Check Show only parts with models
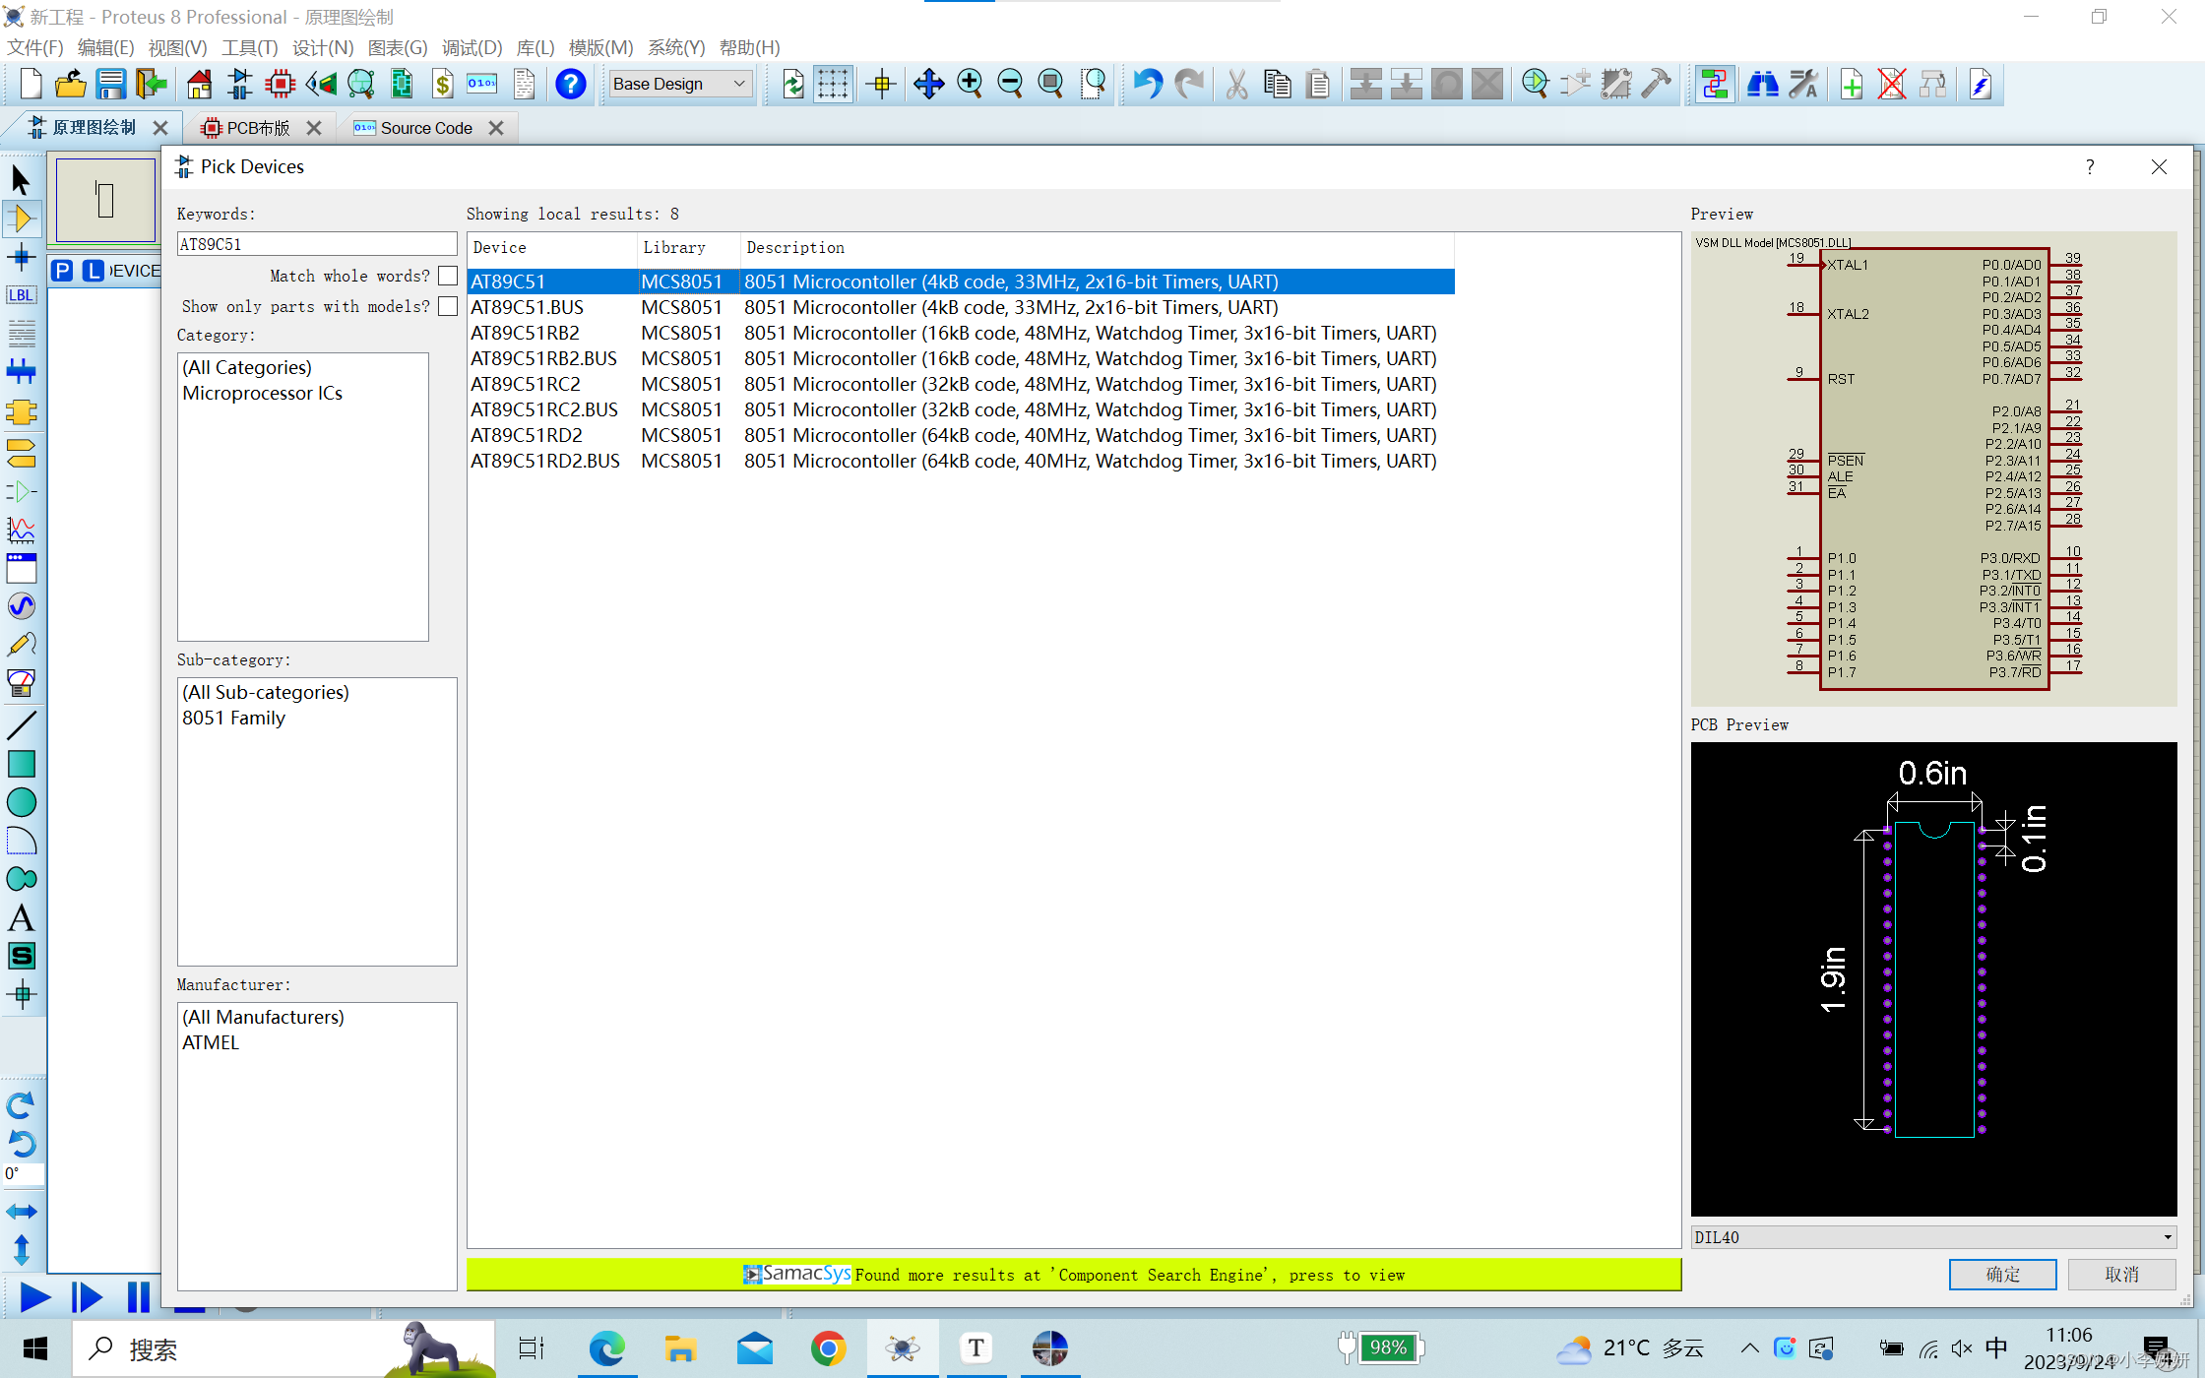Image resolution: width=2205 pixels, height=1378 pixels. click(x=448, y=306)
